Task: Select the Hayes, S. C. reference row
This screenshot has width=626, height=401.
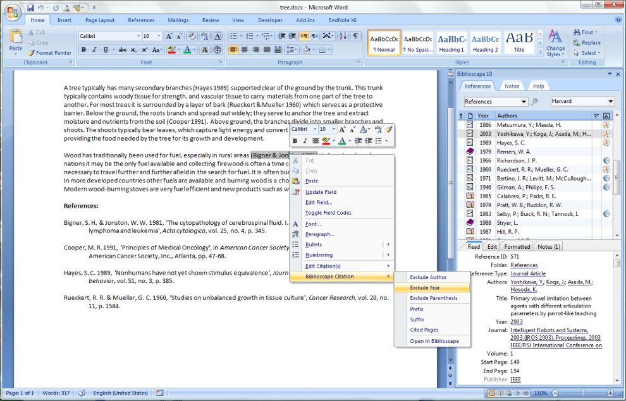Action: (529, 143)
